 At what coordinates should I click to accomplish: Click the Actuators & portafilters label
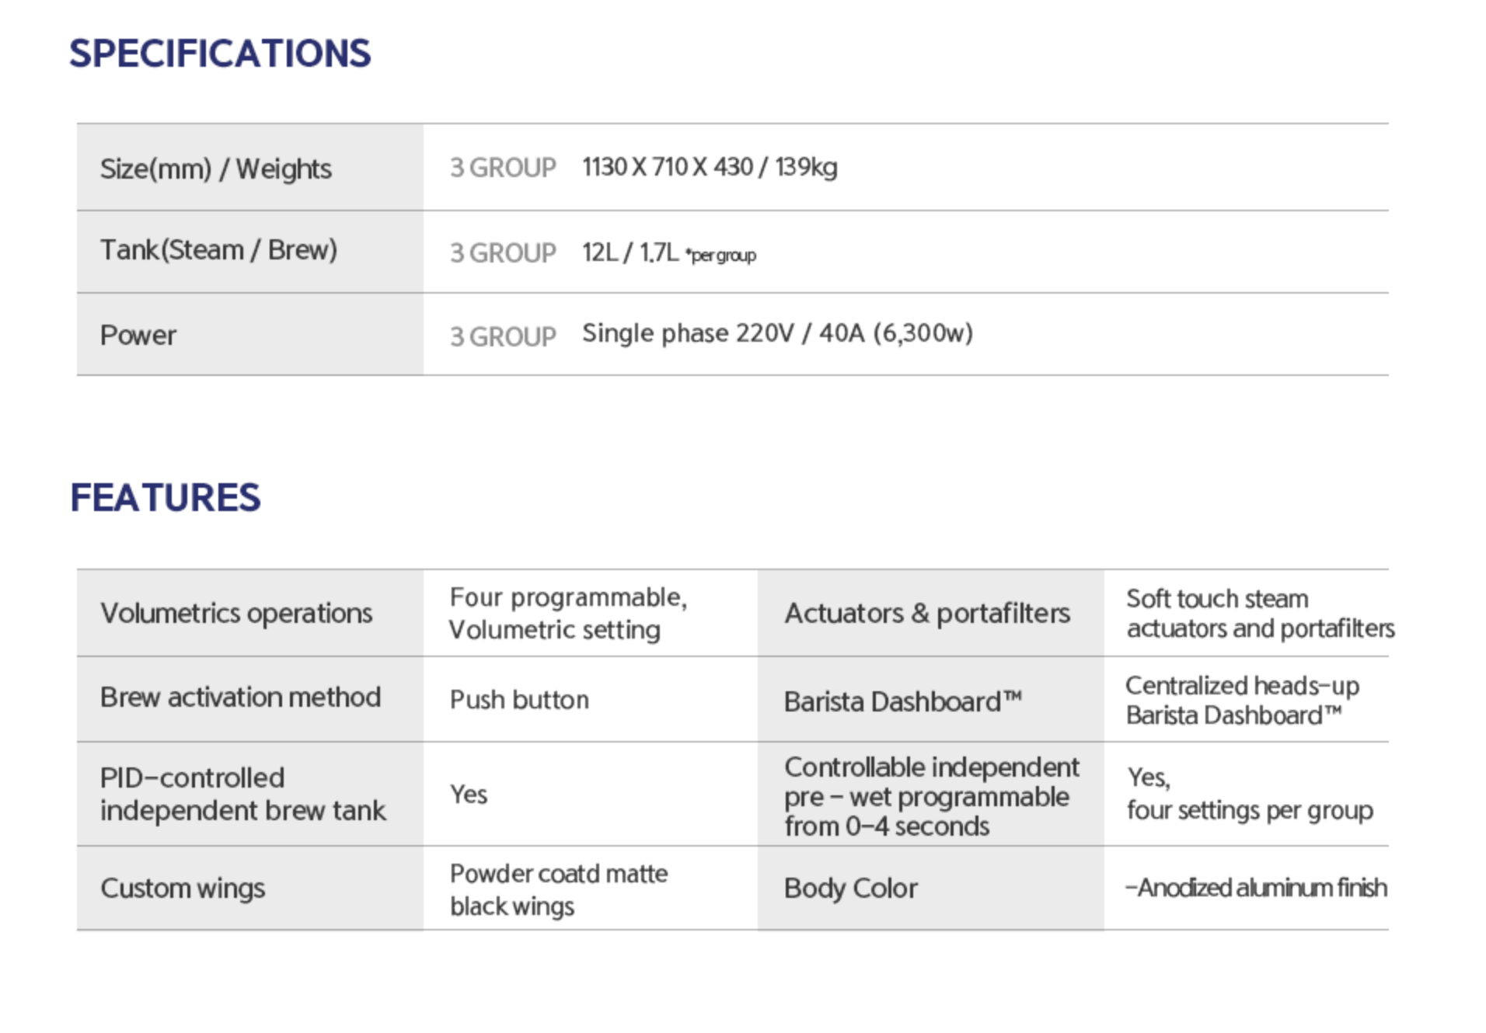click(x=926, y=613)
